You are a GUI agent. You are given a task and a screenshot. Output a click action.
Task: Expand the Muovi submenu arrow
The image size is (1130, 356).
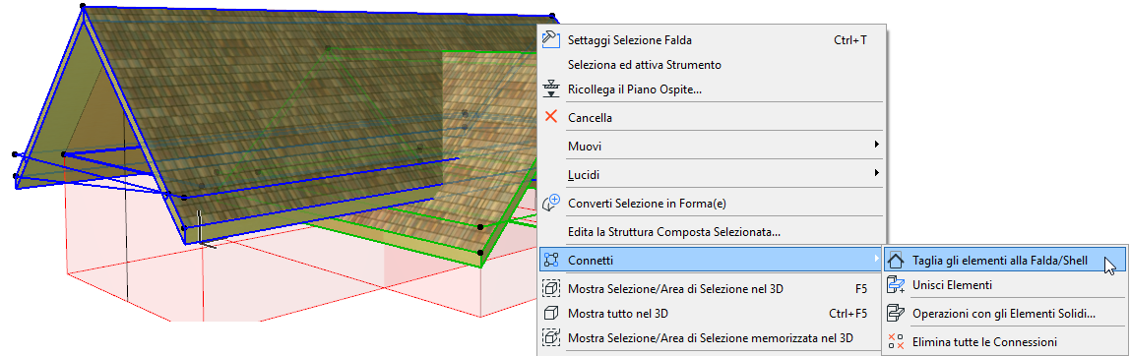[x=877, y=145]
